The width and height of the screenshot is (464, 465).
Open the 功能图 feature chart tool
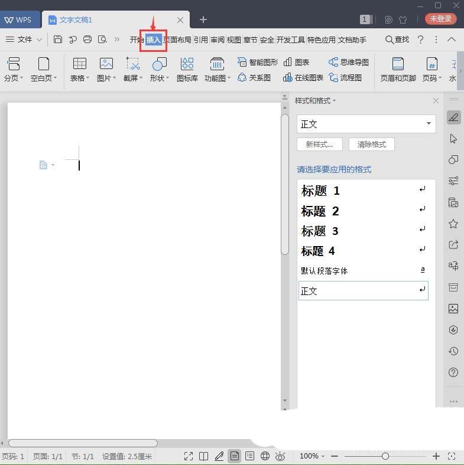click(x=217, y=70)
